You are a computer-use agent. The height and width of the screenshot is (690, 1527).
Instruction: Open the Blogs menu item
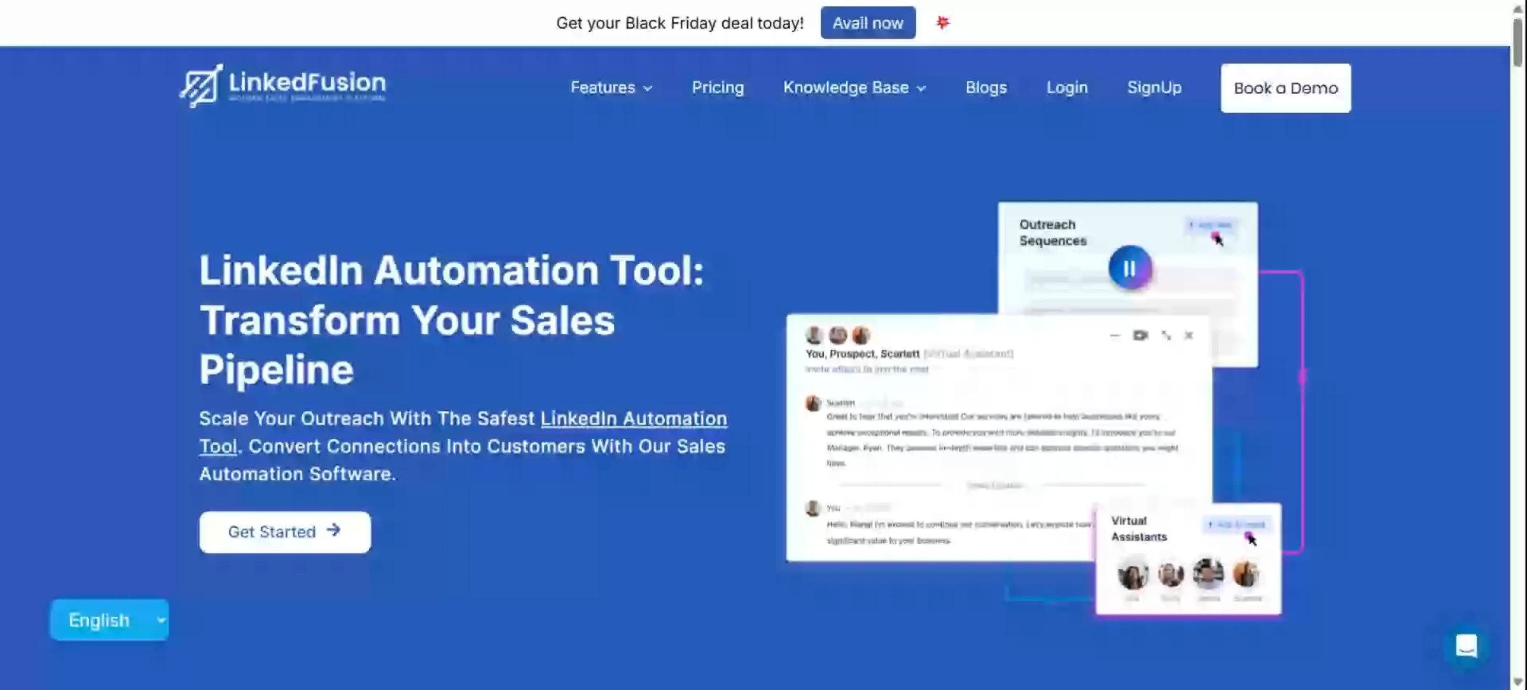(986, 88)
